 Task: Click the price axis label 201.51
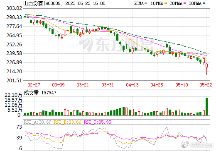(x=14, y=80)
